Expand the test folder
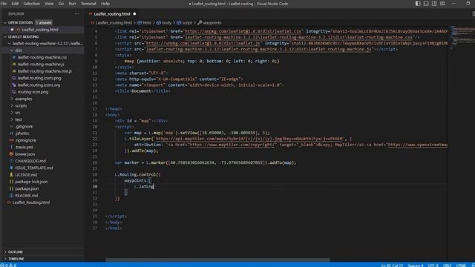Image resolution: width=475 pixels, height=267 pixels. (12, 119)
